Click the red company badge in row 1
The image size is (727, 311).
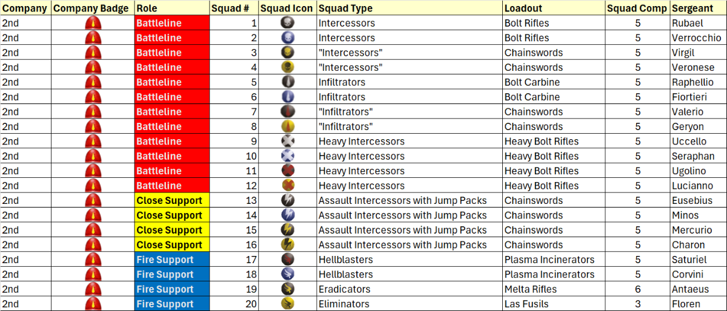93,23
